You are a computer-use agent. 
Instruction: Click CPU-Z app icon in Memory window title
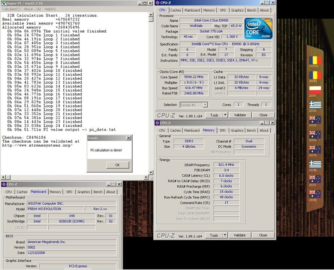157,123
